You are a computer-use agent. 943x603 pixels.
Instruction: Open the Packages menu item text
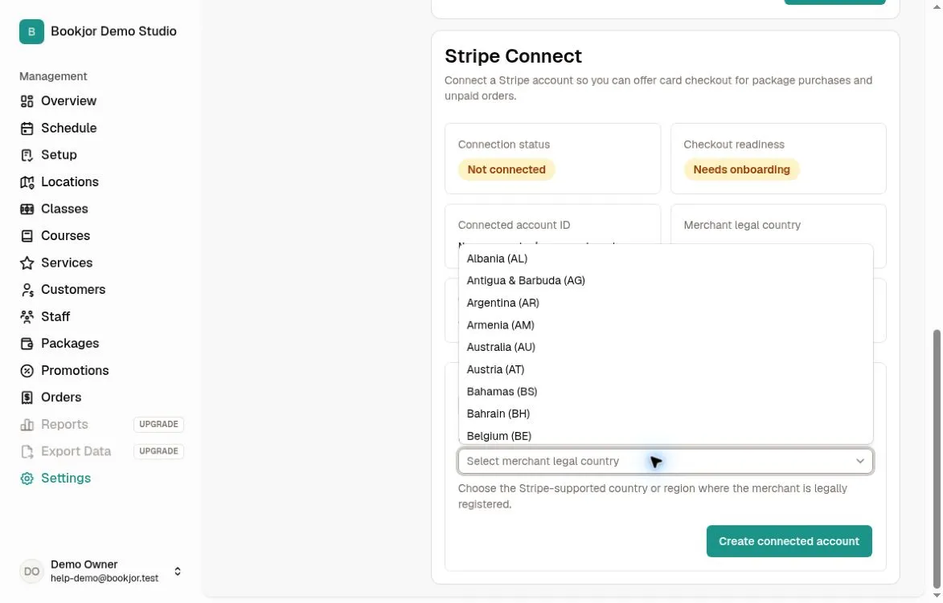pos(70,344)
